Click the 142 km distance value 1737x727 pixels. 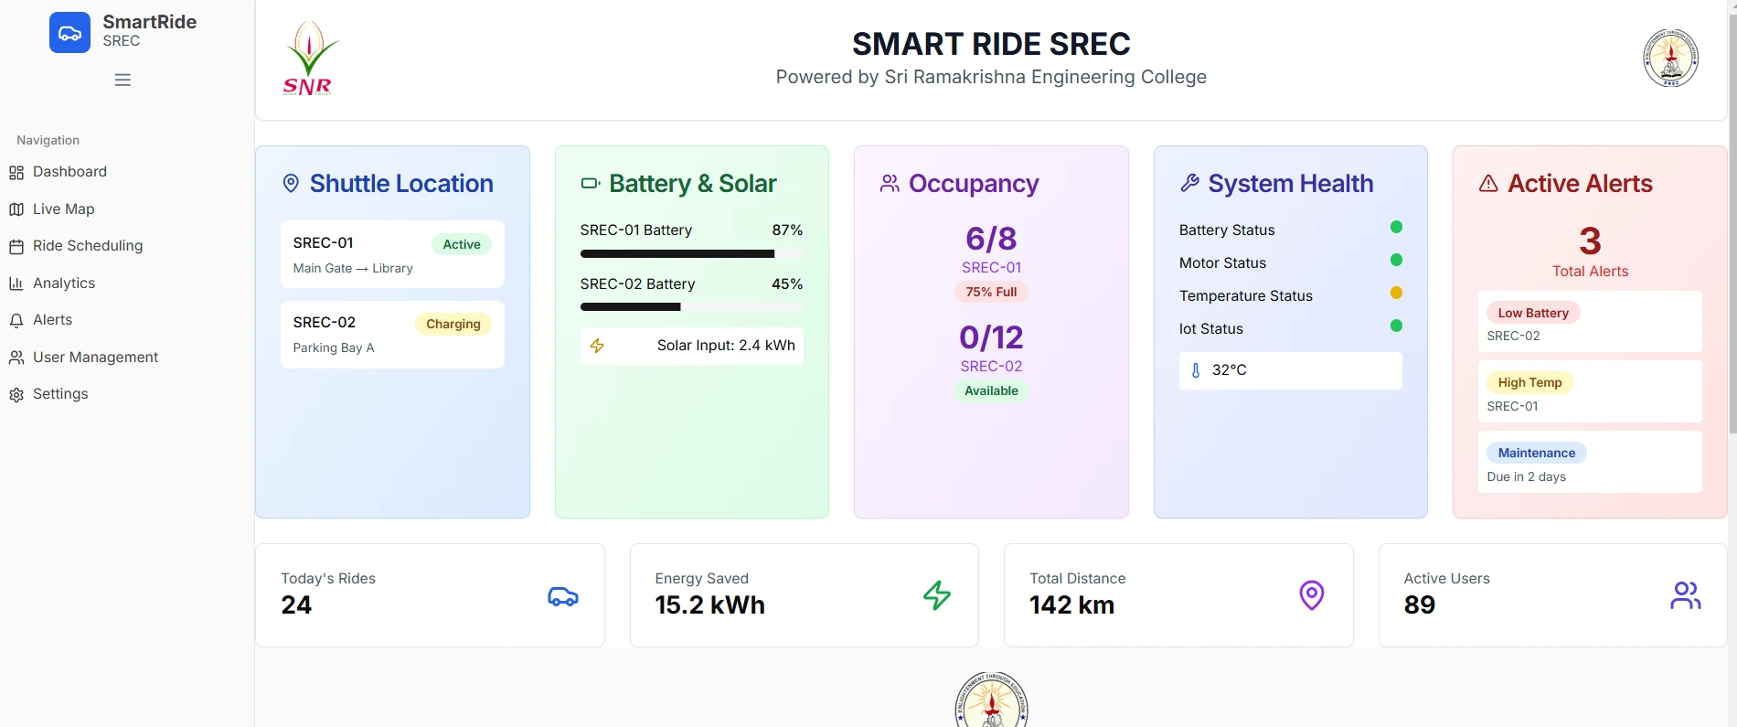click(x=1071, y=605)
